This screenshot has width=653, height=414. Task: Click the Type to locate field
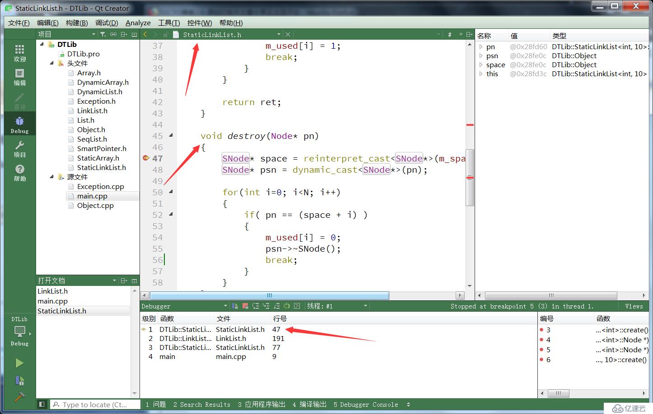(95, 405)
